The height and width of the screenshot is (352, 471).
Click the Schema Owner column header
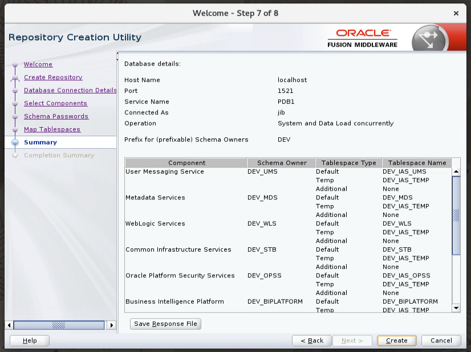(x=282, y=163)
